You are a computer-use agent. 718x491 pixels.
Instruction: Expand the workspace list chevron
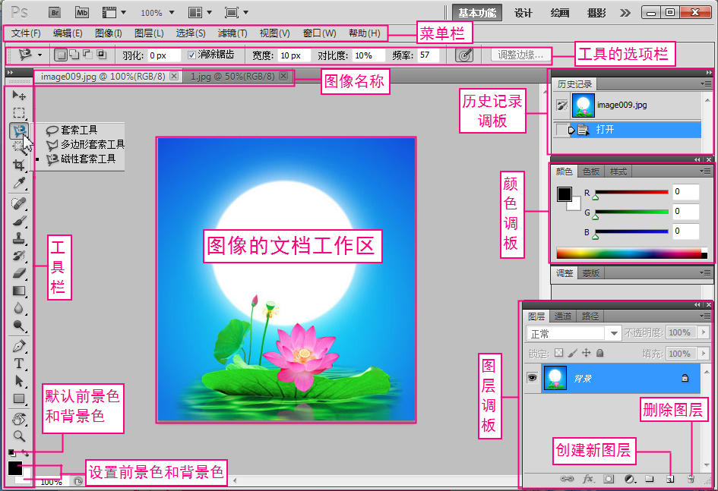tap(625, 13)
